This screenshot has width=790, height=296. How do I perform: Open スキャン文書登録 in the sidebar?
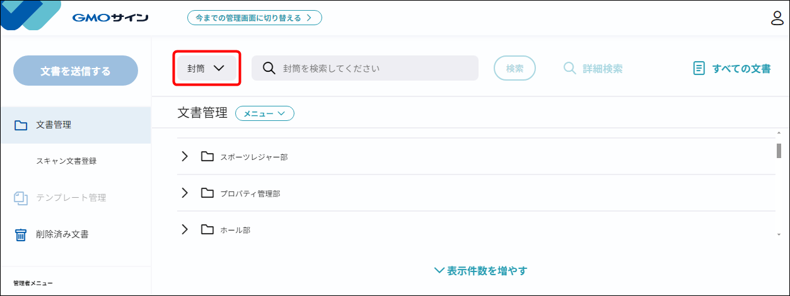click(66, 161)
